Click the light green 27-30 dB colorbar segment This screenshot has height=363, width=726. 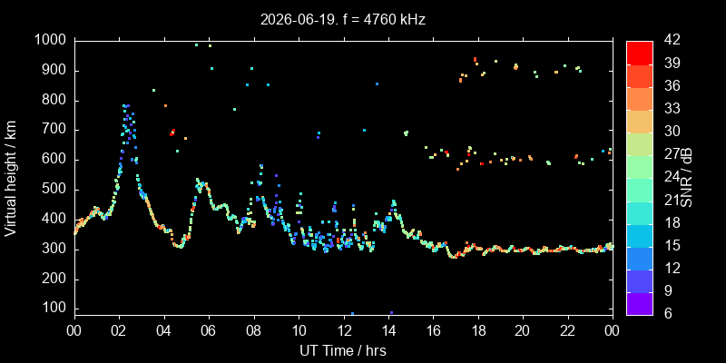click(640, 144)
